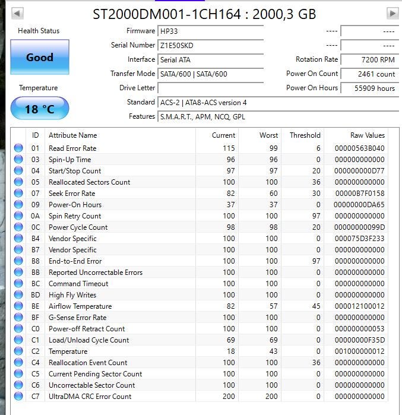The image size is (402, 415).
Task: Click status icon for Reallocation Event Count
Action: (18, 362)
